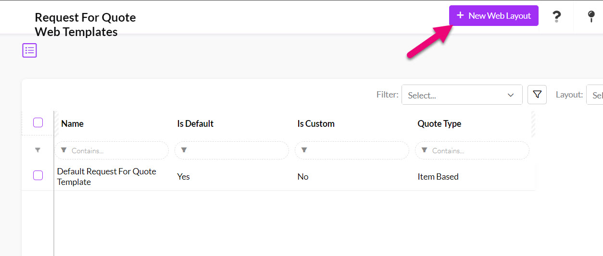
Task: Click the New Web Layout button
Action: 494,16
